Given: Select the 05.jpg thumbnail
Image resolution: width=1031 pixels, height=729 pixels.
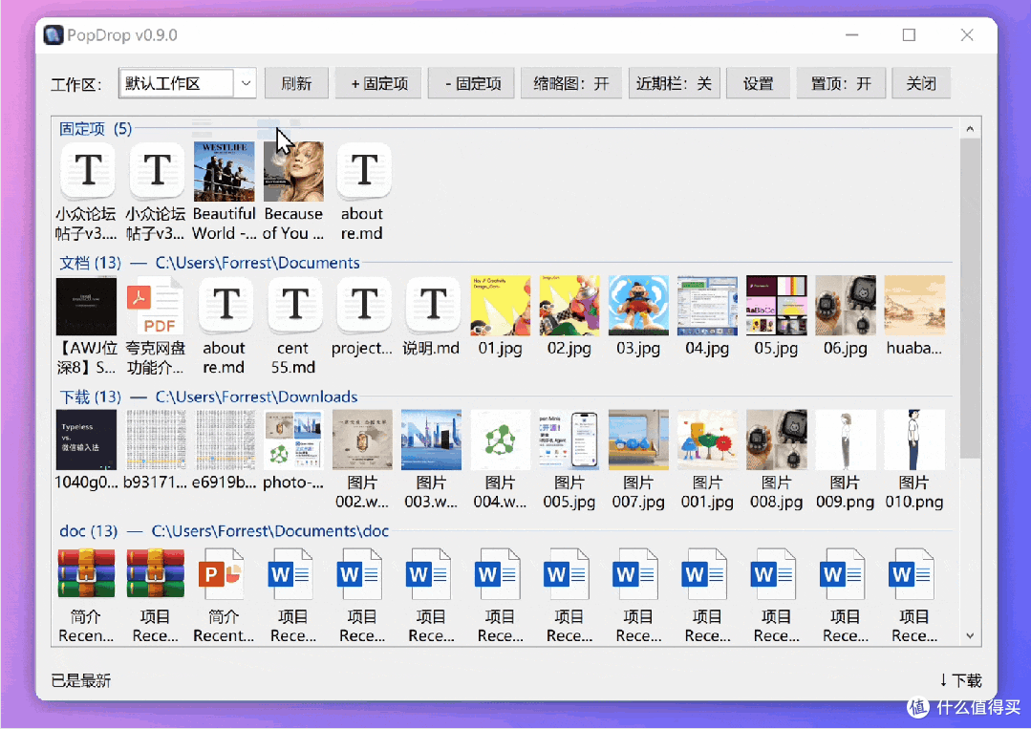Looking at the screenshot, I should pyautogui.click(x=777, y=306).
